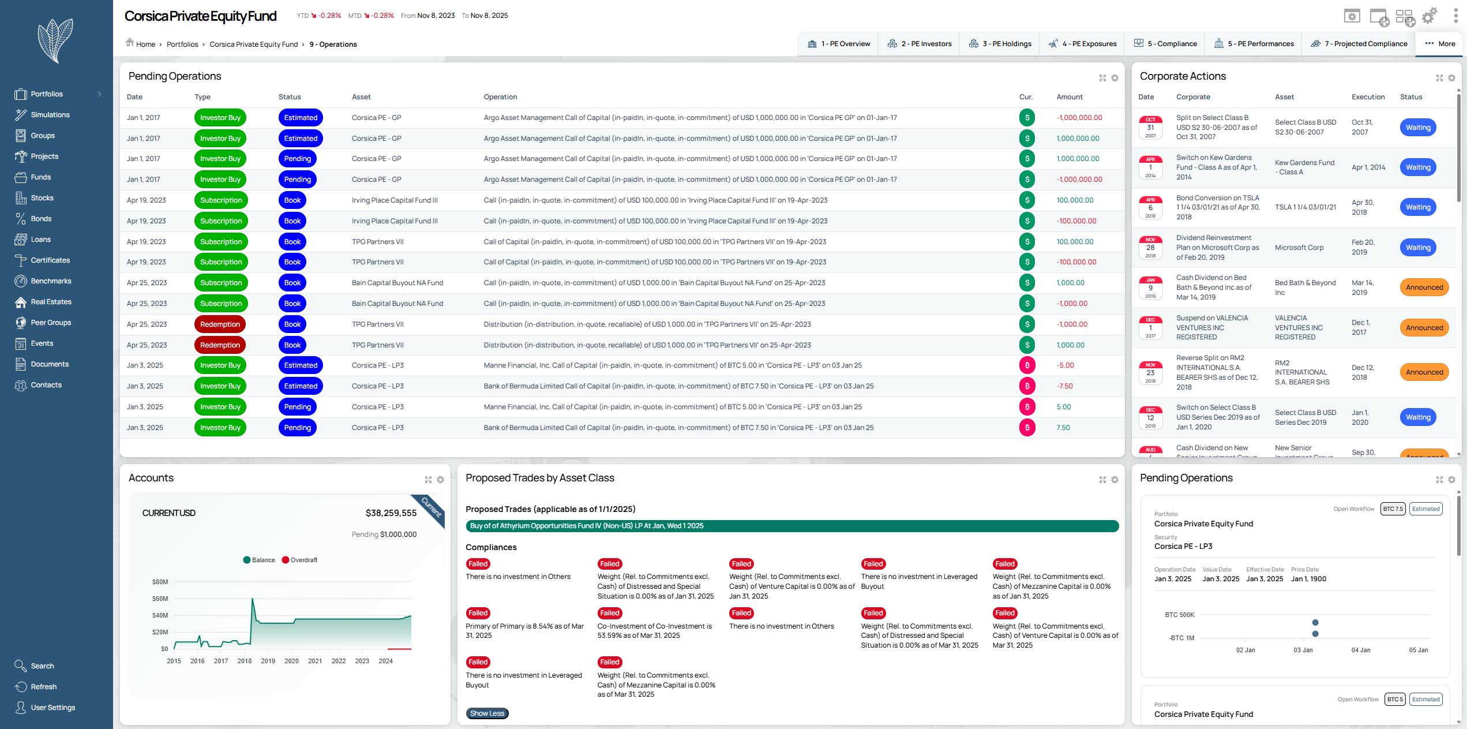
Task: Toggle the Balance legend series
Action: 258,560
